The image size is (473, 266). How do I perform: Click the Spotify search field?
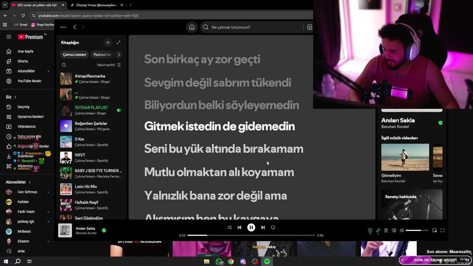click(x=252, y=27)
